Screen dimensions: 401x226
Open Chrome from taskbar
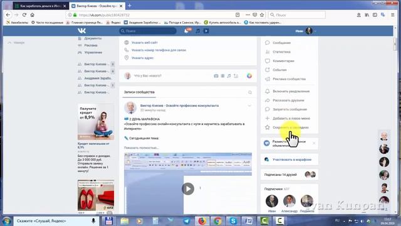click(217, 221)
